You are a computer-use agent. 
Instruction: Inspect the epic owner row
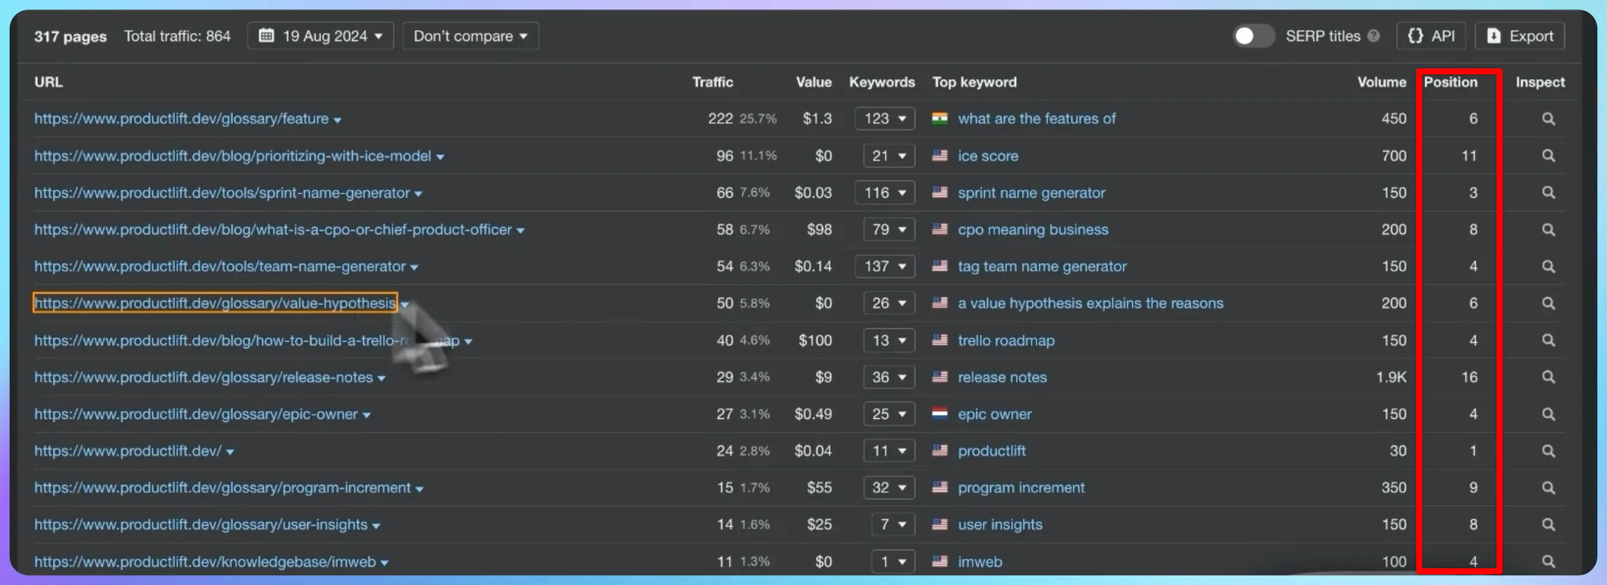point(1548,414)
